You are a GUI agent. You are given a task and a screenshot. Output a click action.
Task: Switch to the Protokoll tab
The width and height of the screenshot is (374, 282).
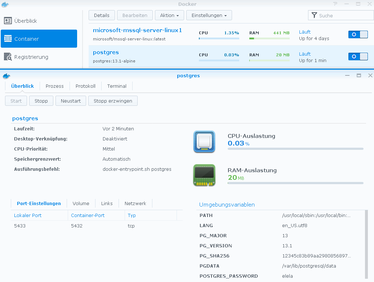85,86
